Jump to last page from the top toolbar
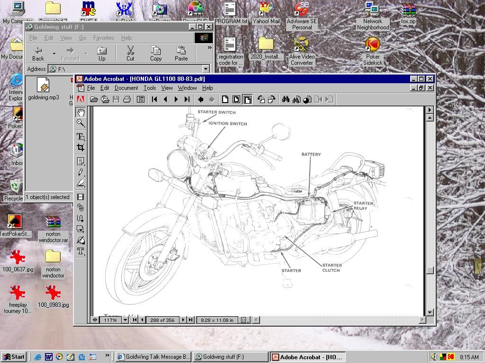Image resolution: width=485 pixels, height=363 pixels. tap(187, 99)
